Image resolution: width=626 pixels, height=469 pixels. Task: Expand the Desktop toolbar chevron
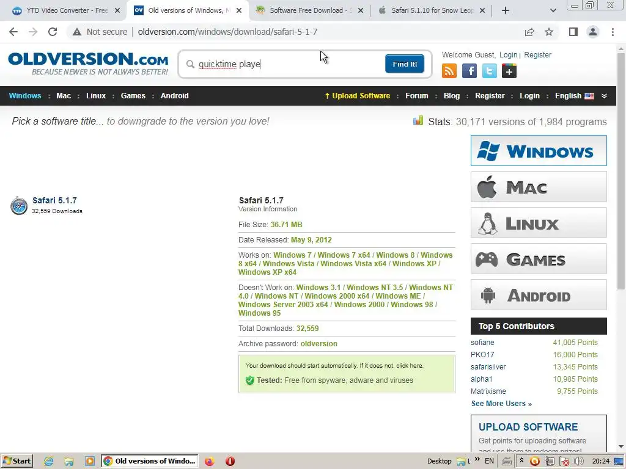(477, 460)
